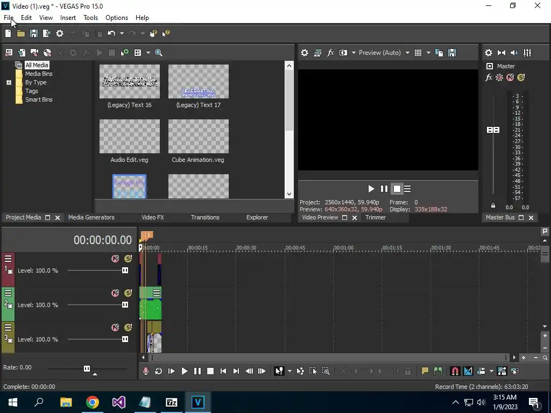Create a new project with New icon
The width and height of the screenshot is (551, 413).
click(x=8, y=33)
